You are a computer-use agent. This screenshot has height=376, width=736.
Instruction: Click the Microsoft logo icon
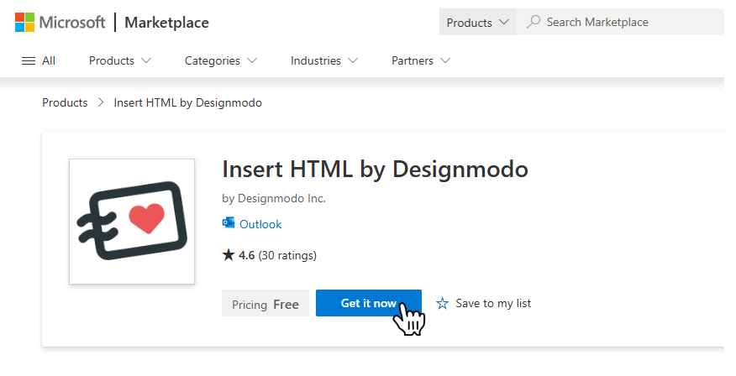point(24,23)
